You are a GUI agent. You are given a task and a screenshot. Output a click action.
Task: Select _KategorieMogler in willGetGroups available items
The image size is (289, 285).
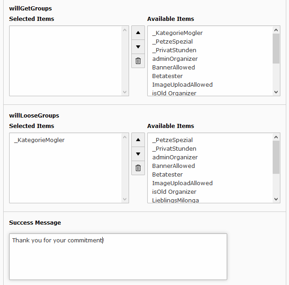[177, 33]
